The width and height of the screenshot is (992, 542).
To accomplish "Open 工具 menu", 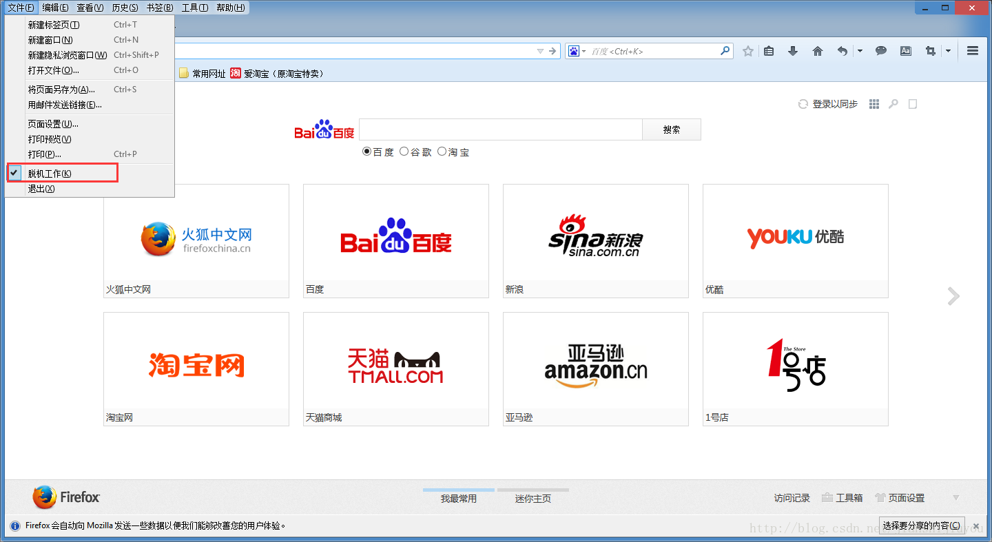I will [195, 8].
